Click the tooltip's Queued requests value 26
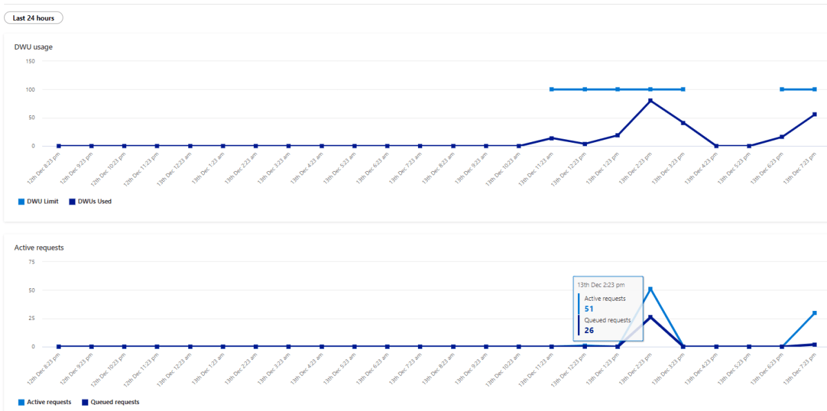827x411 pixels. [588, 330]
